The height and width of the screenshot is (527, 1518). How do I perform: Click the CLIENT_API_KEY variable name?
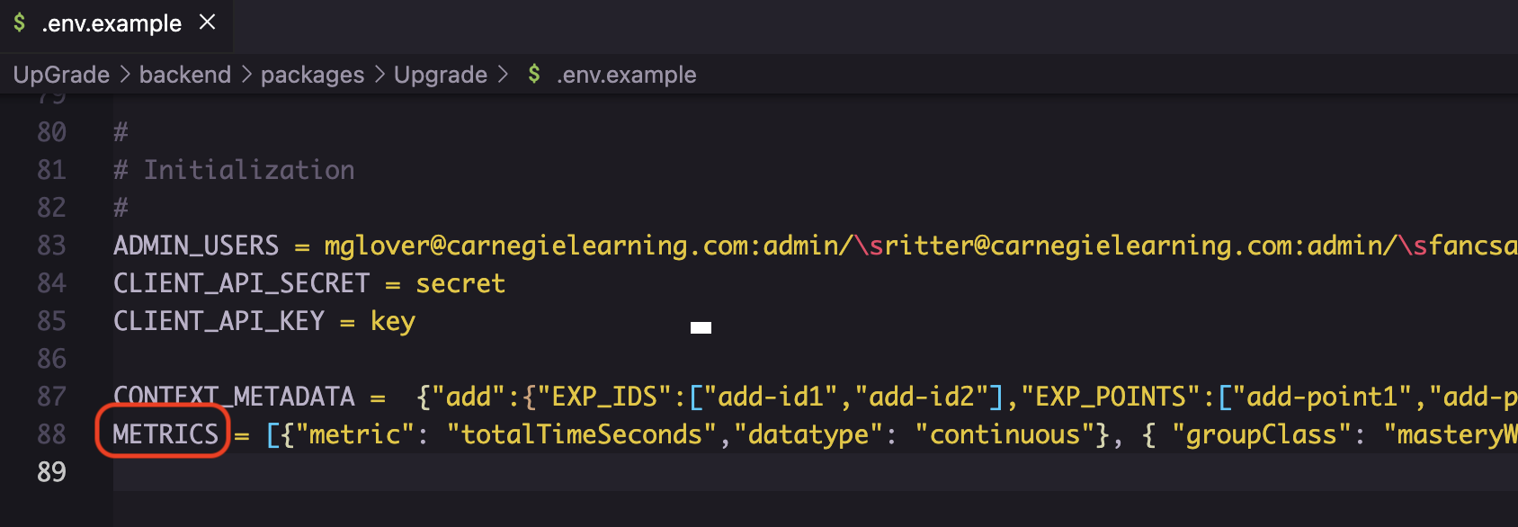pos(219,321)
